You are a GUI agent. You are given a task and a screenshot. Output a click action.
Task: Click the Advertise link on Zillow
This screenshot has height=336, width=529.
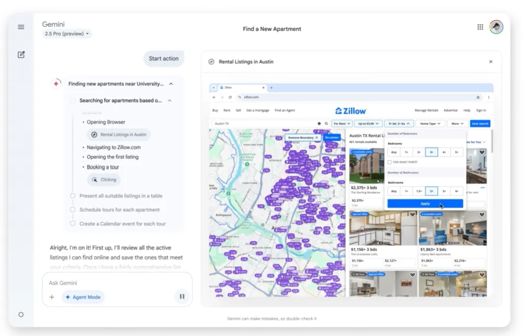[450, 110]
